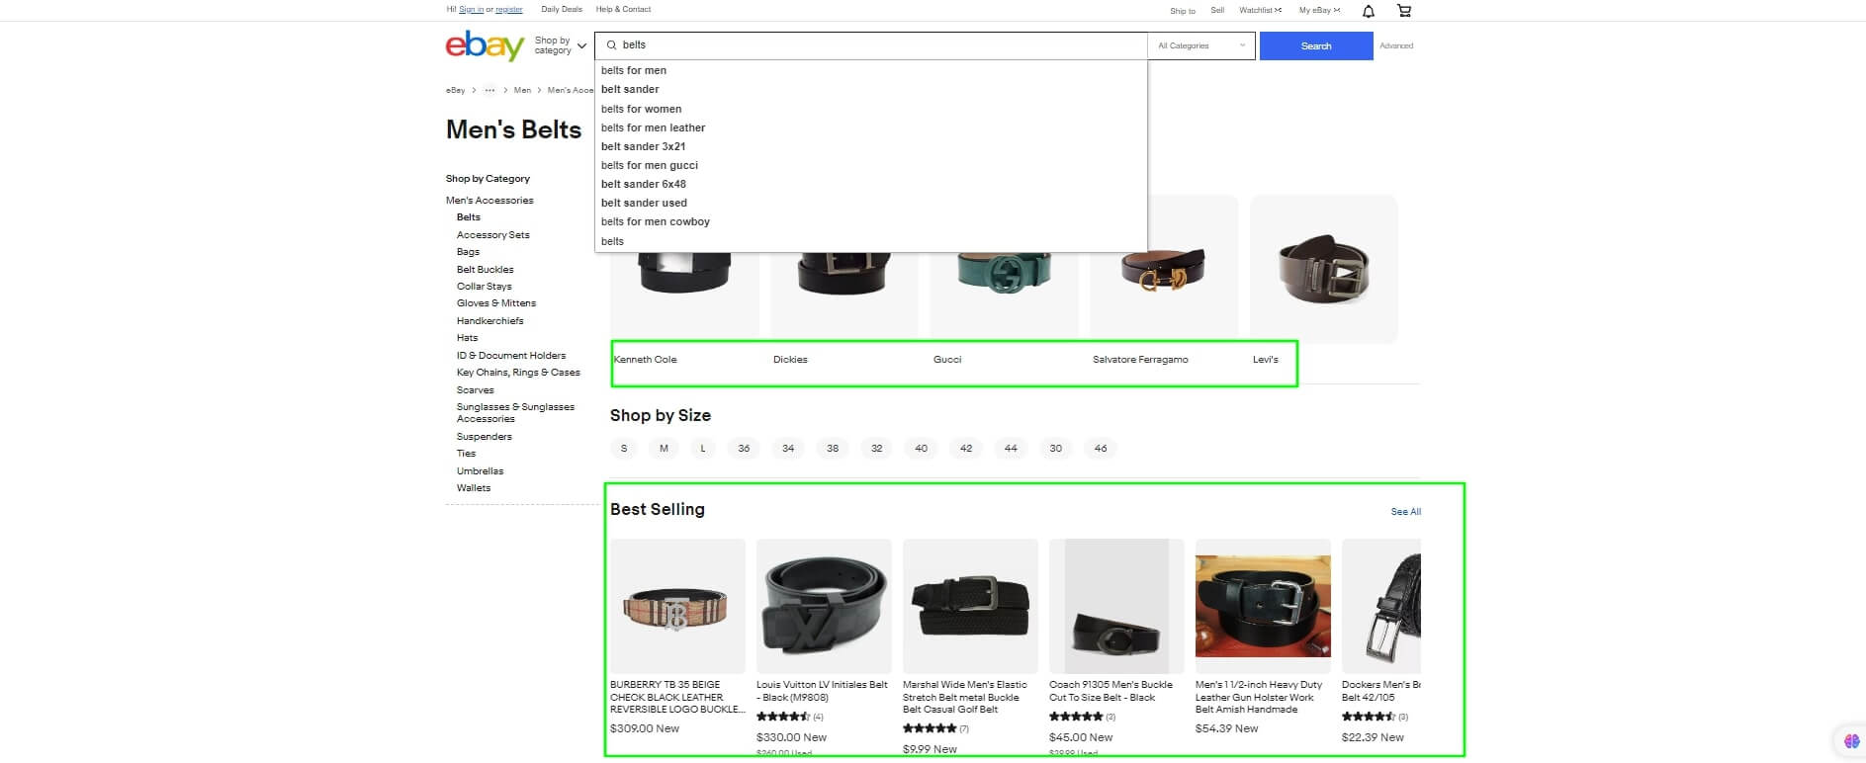Click the breadcrumb ellipsis icon
The width and height of the screenshot is (1866, 763).
pos(489,90)
